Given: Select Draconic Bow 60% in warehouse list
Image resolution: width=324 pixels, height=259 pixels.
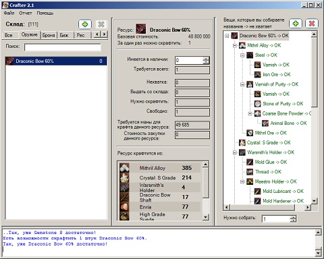Looking at the screenshot, I should (x=56, y=61).
